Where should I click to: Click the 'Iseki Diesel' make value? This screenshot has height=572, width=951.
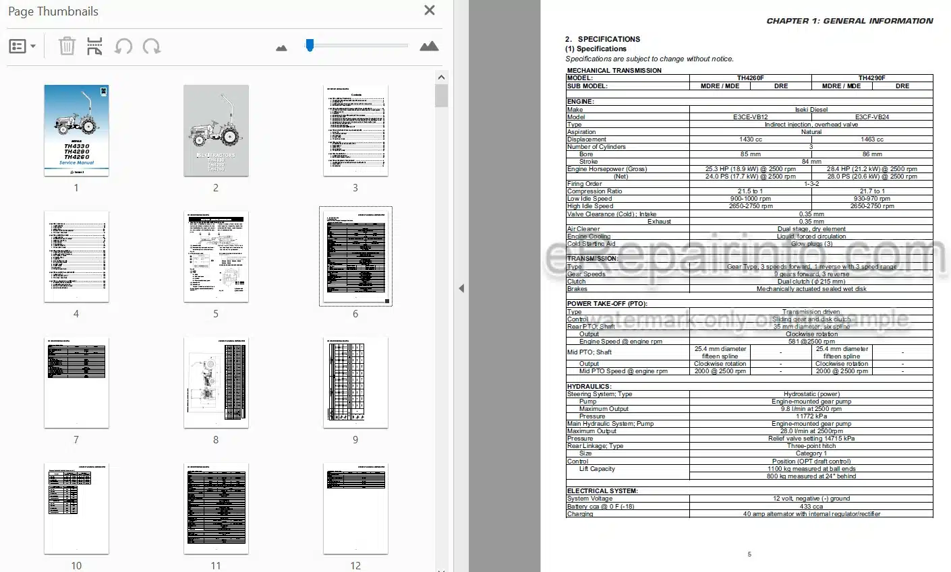pyautogui.click(x=811, y=110)
